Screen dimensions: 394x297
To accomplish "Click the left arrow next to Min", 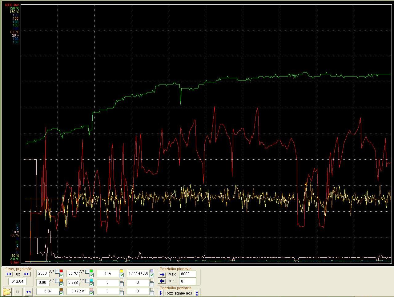I will (163, 281).
